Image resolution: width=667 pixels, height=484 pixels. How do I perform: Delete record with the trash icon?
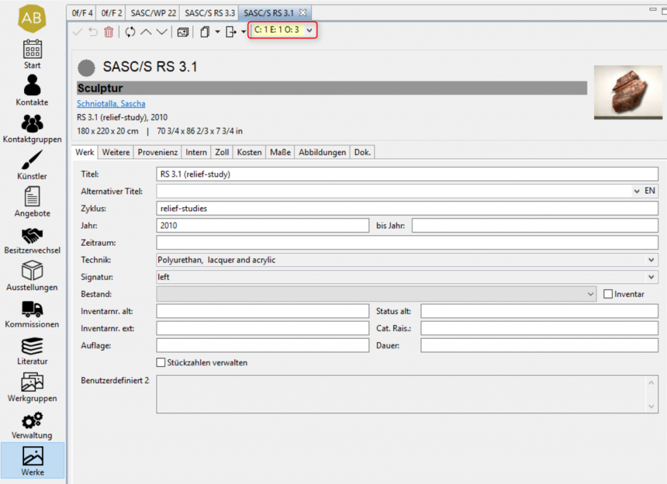click(109, 31)
